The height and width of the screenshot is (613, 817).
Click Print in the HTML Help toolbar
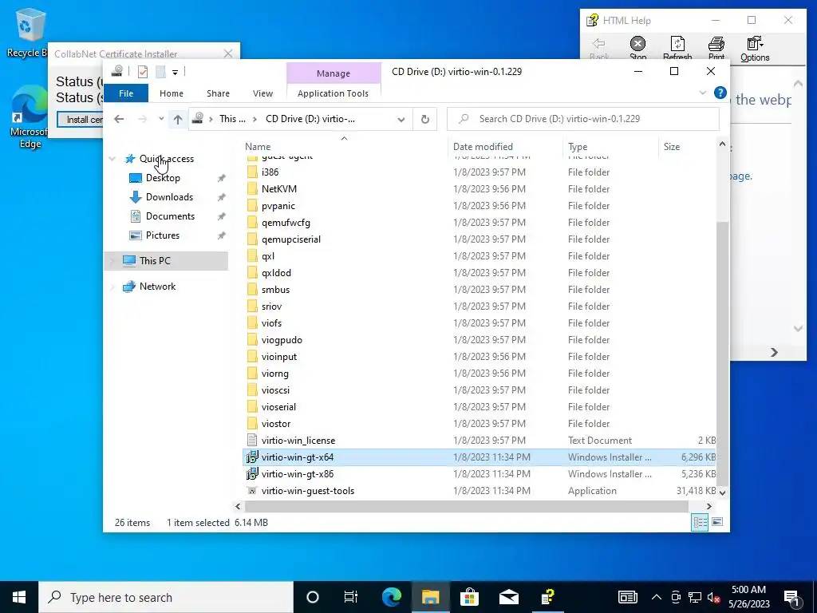716,48
